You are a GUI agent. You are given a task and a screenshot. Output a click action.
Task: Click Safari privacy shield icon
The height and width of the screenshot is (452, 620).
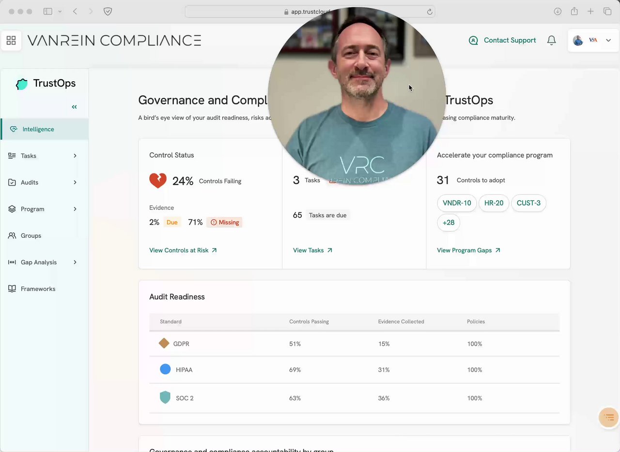[108, 11]
